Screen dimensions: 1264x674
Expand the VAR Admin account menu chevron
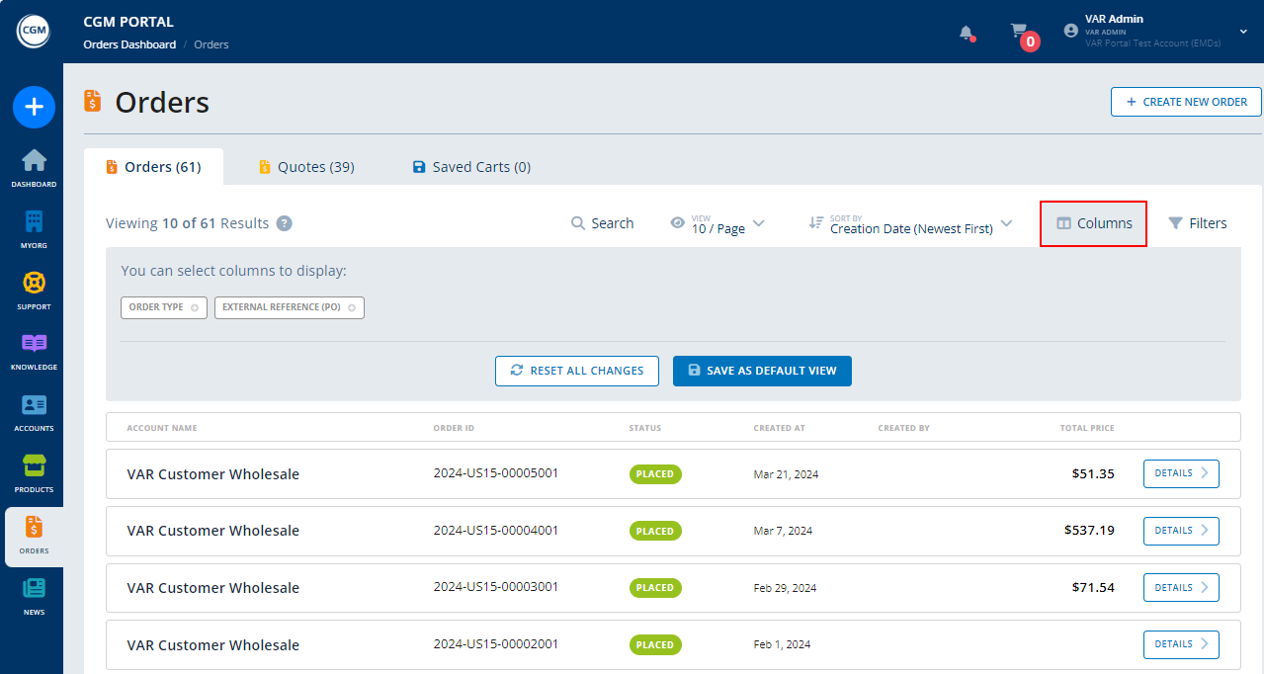[1243, 32]
